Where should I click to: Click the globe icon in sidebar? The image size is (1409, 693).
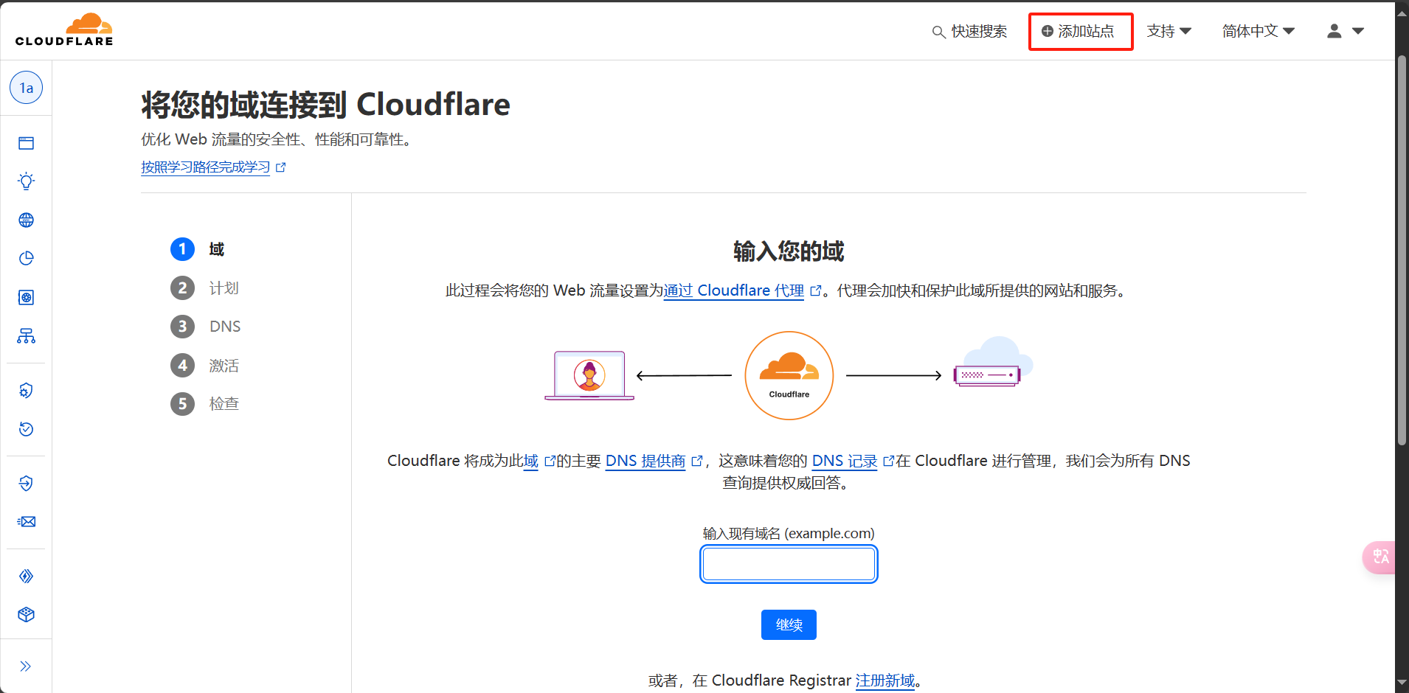click(x=26, y=220)
